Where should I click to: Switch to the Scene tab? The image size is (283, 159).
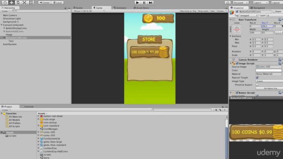click(x=78, y=8)
